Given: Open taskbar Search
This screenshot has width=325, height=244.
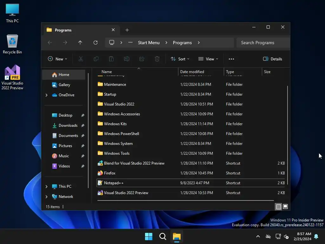Looking at the screenshot, I should click(163, 236).
